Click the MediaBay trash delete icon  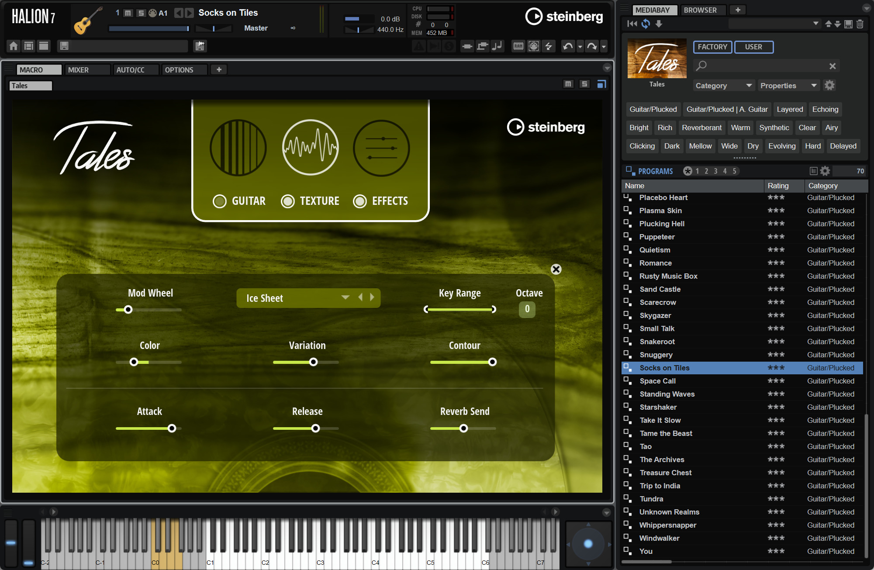(x=860, y=24)
